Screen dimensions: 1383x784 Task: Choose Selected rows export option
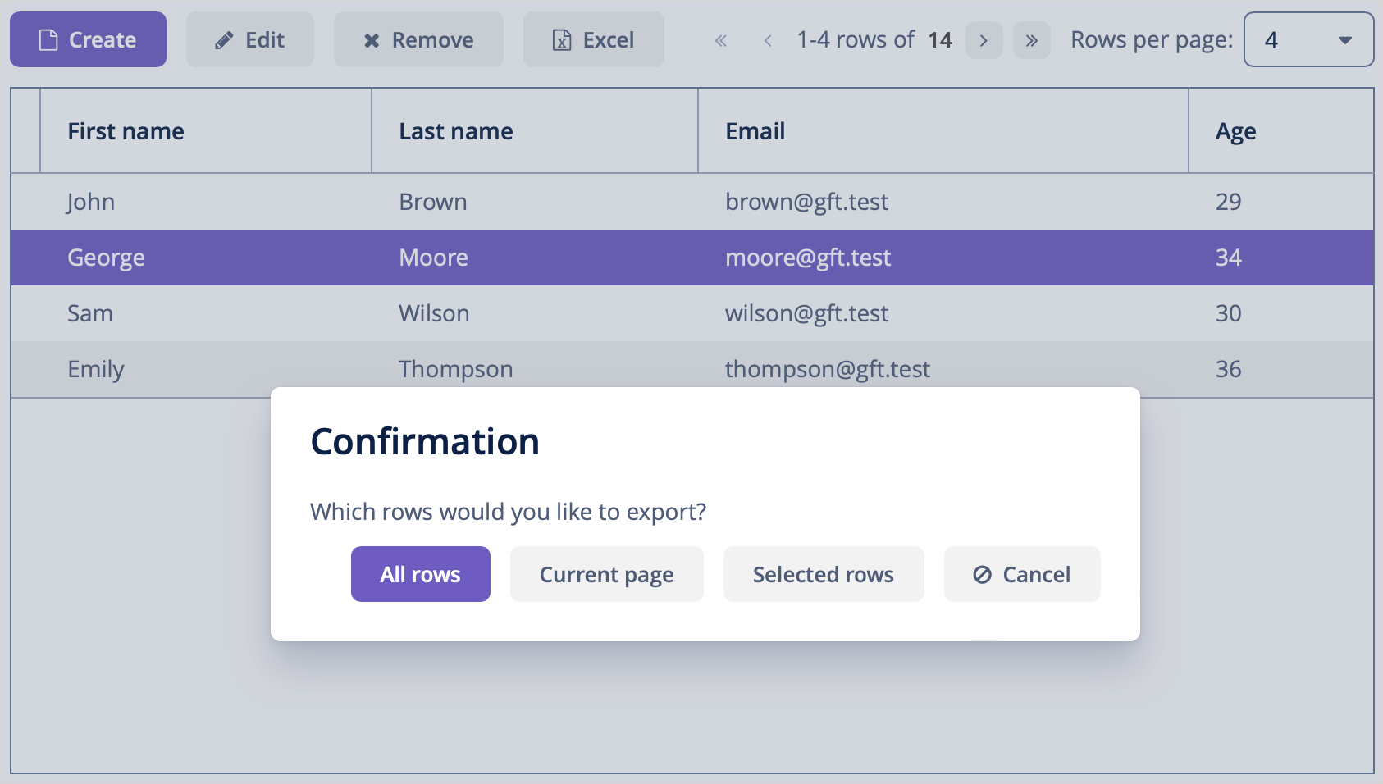coord(824,574)
